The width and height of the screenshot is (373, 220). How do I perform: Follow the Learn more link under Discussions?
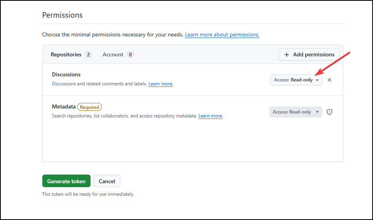click(161, 84)
